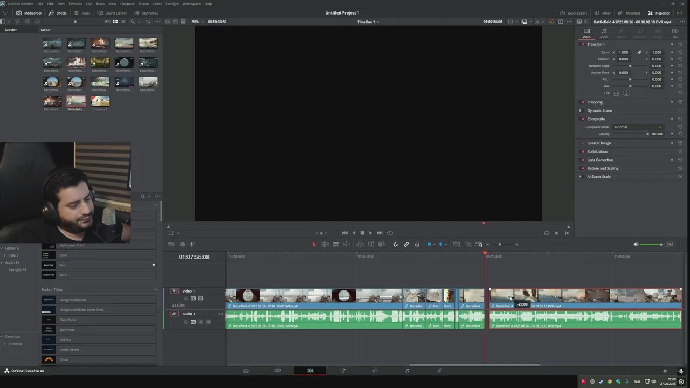
Task: Toggle the Cropping section on/off
Action: pyautogui.click(x=582, y=102)
